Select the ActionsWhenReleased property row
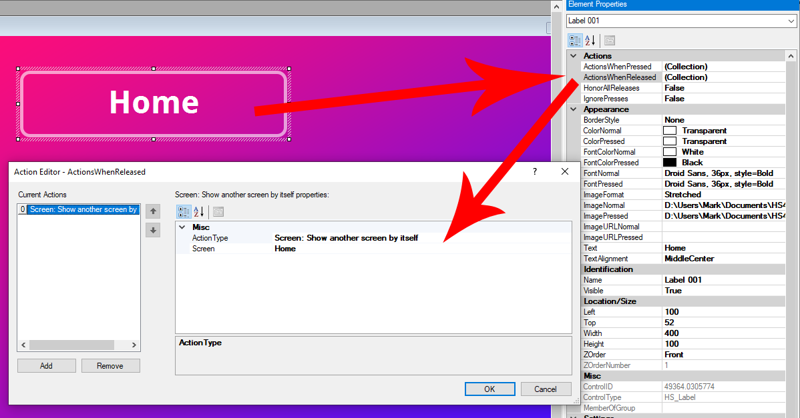The height and width of the screenshot is (418, 800). coord(619,77)
